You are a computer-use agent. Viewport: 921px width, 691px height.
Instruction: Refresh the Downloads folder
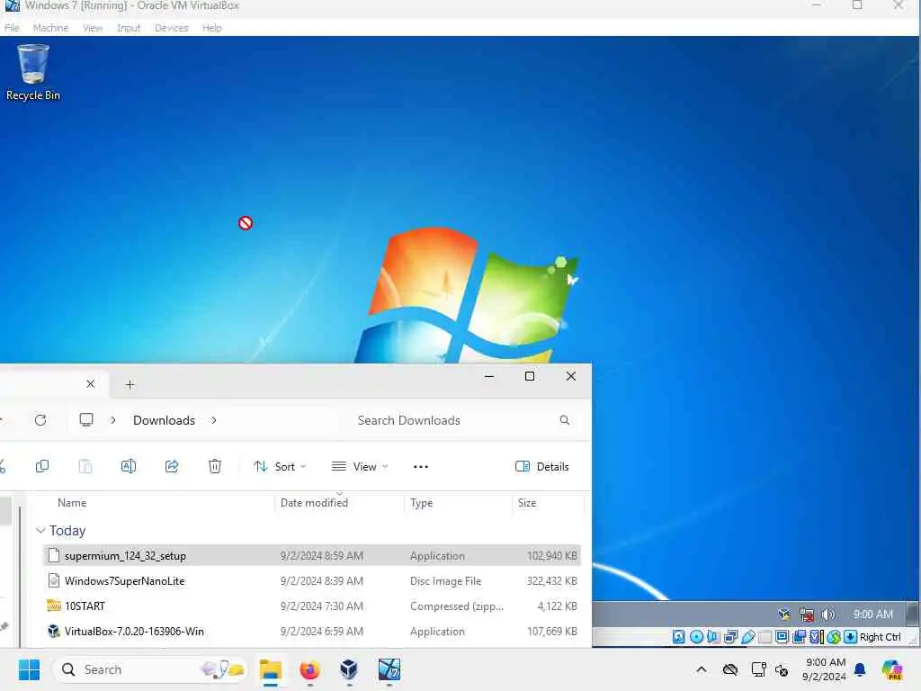click(x=40, y=420)
